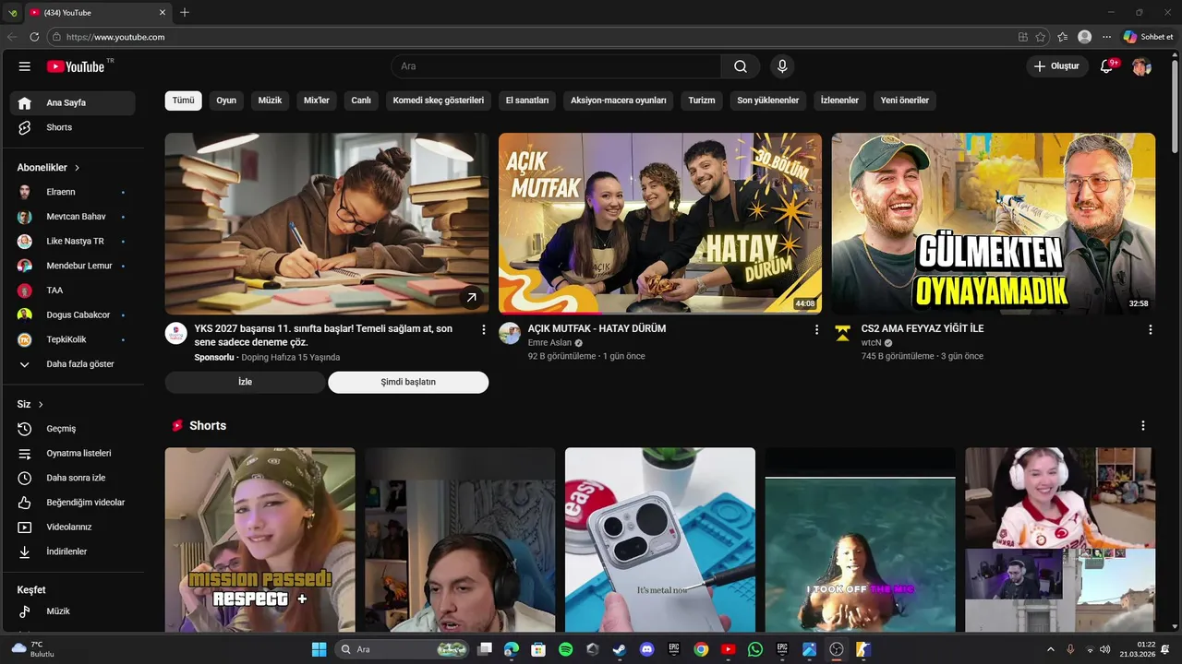Open the AÇIK MUTFAK HATAY DÜRÜM thumbnail
Image resolution: width=1182 pixels, height=664 pixels.
(660, 223)
